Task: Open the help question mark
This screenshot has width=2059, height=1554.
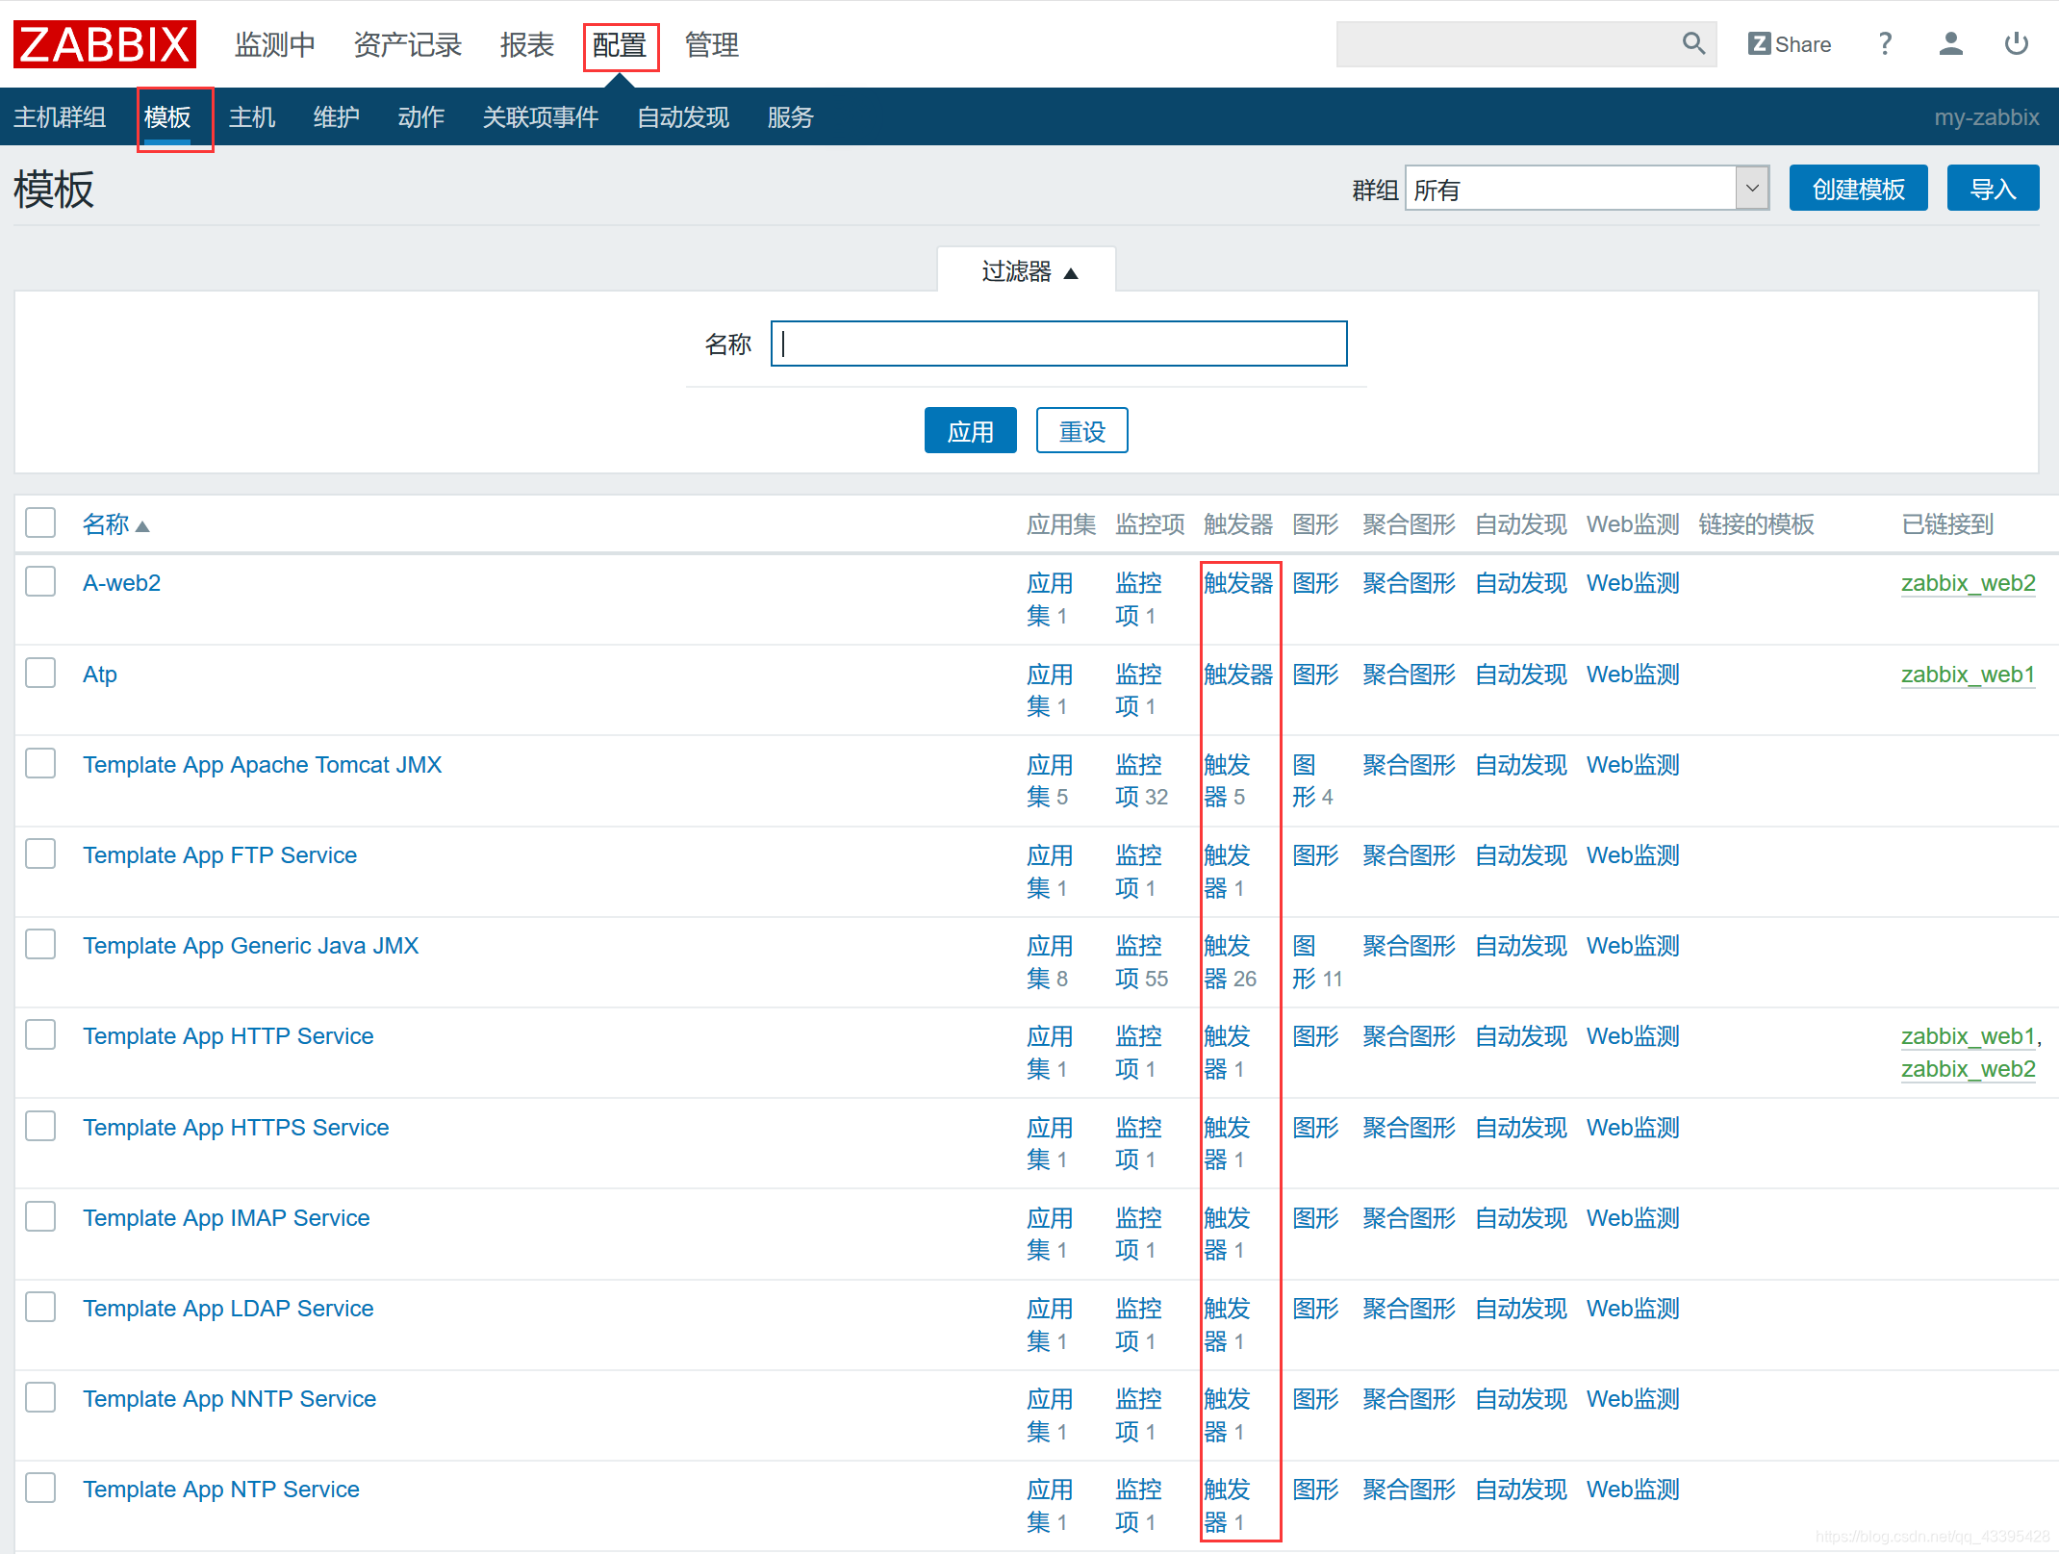Action: click(1885, 44)
